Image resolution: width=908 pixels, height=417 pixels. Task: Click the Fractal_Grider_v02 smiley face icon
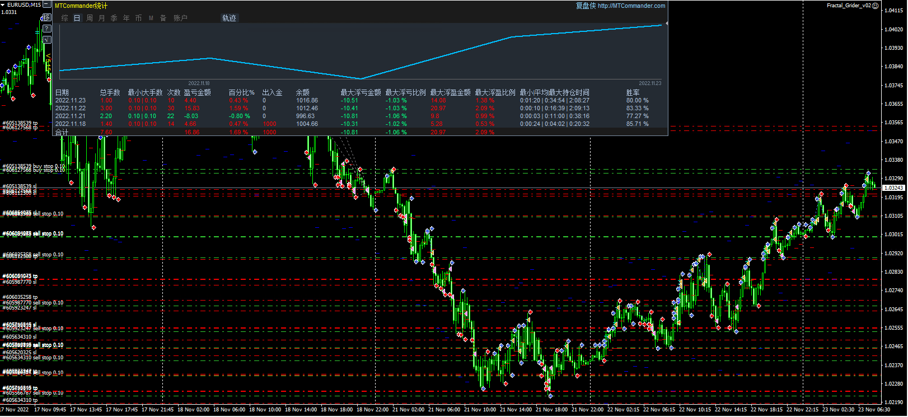(x=876, y=6)
